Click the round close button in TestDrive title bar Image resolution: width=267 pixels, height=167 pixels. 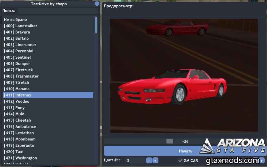pyautogui.click(x=97, y=4)
